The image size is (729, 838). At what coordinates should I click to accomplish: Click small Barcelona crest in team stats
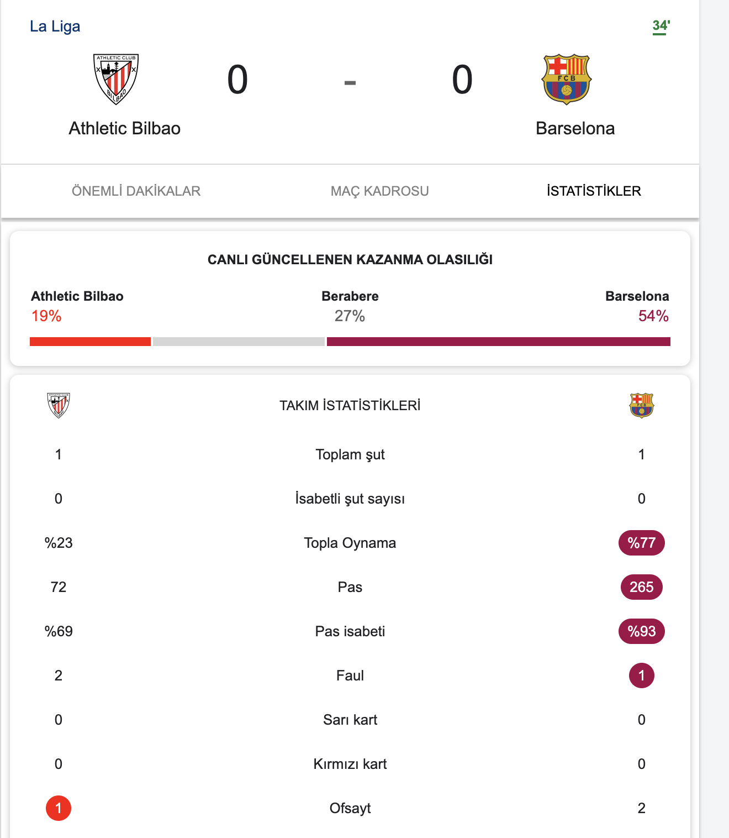point(641,405)
